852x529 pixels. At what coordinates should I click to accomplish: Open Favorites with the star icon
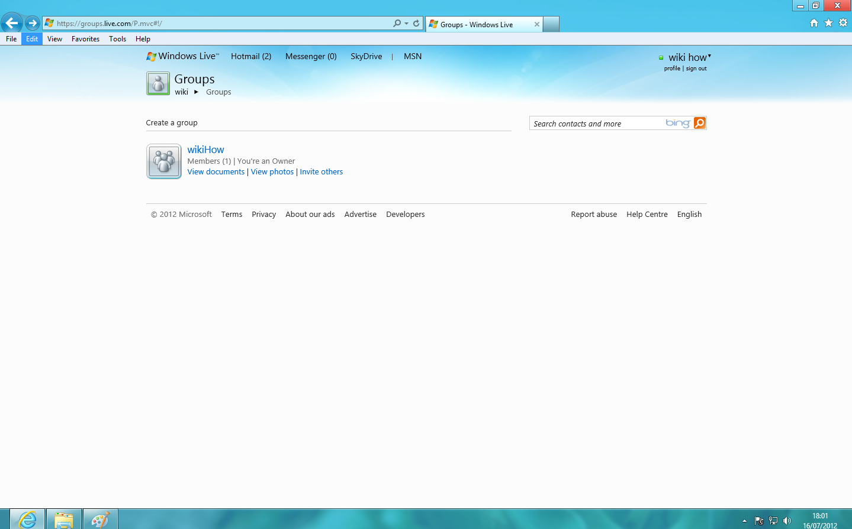pyautogui.click(x=828, y=22)
